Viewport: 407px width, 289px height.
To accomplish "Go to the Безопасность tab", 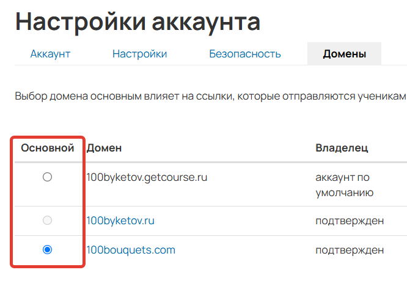I will point(245,54).
